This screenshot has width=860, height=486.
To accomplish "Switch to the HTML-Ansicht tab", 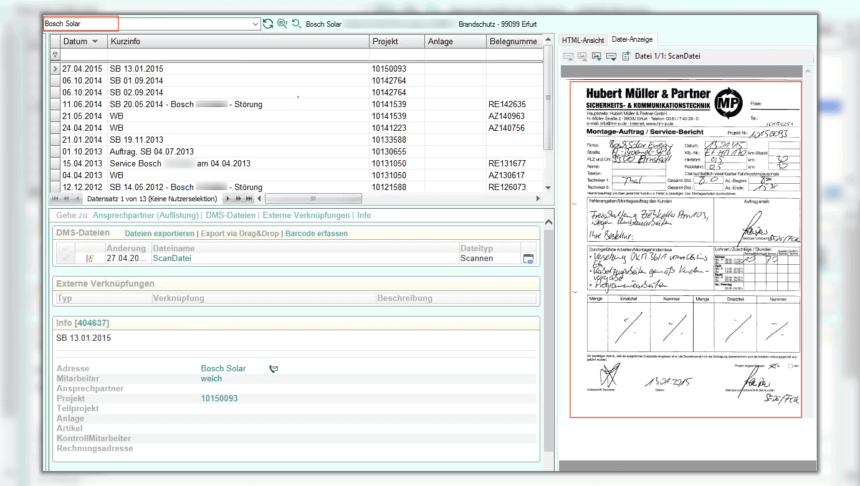I will 583,40.
